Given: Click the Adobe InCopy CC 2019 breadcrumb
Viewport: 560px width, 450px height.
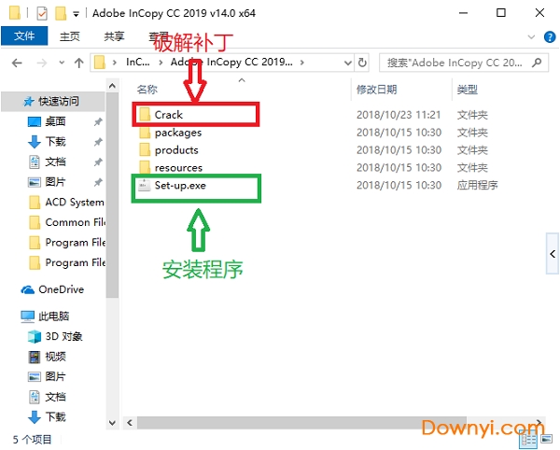Looking at the screenshot, I should pos(231,63).
